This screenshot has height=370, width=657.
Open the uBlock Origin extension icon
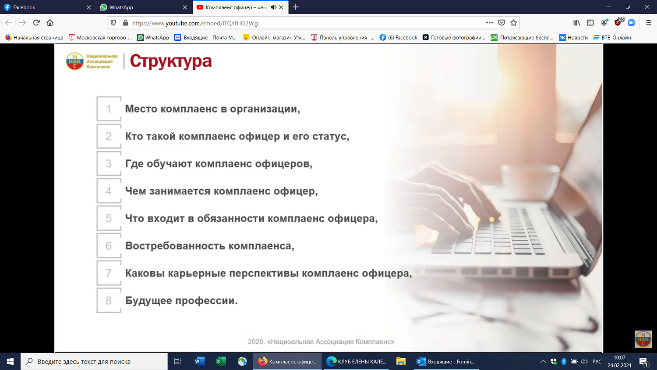(x=618, y=23)
